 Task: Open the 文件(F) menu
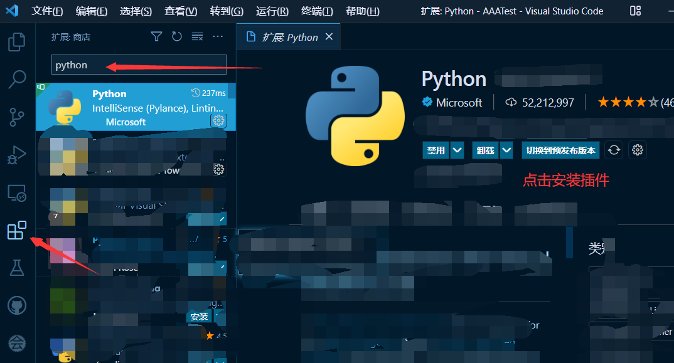pyautogui.click(x=47, y=11)
